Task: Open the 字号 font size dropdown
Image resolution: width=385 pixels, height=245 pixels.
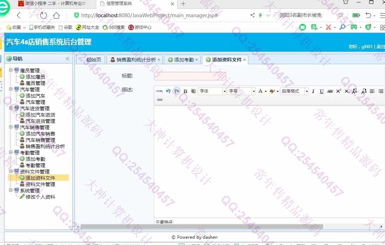Action: pyautogui.click(x=241, y=91)
